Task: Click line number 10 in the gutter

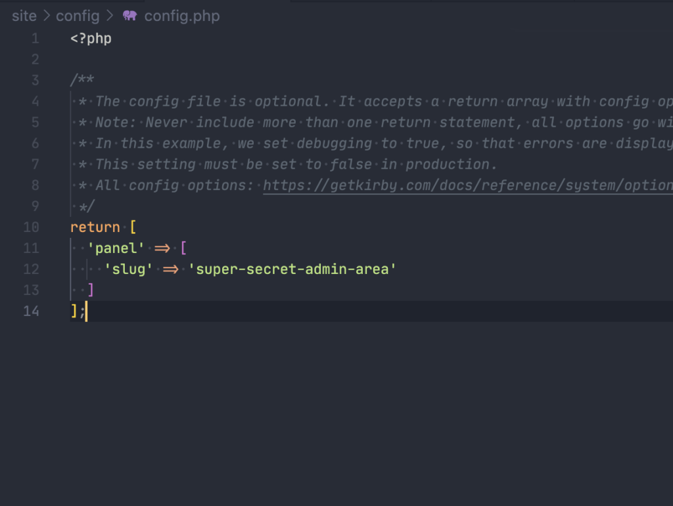Action: [x=32, y=227]
